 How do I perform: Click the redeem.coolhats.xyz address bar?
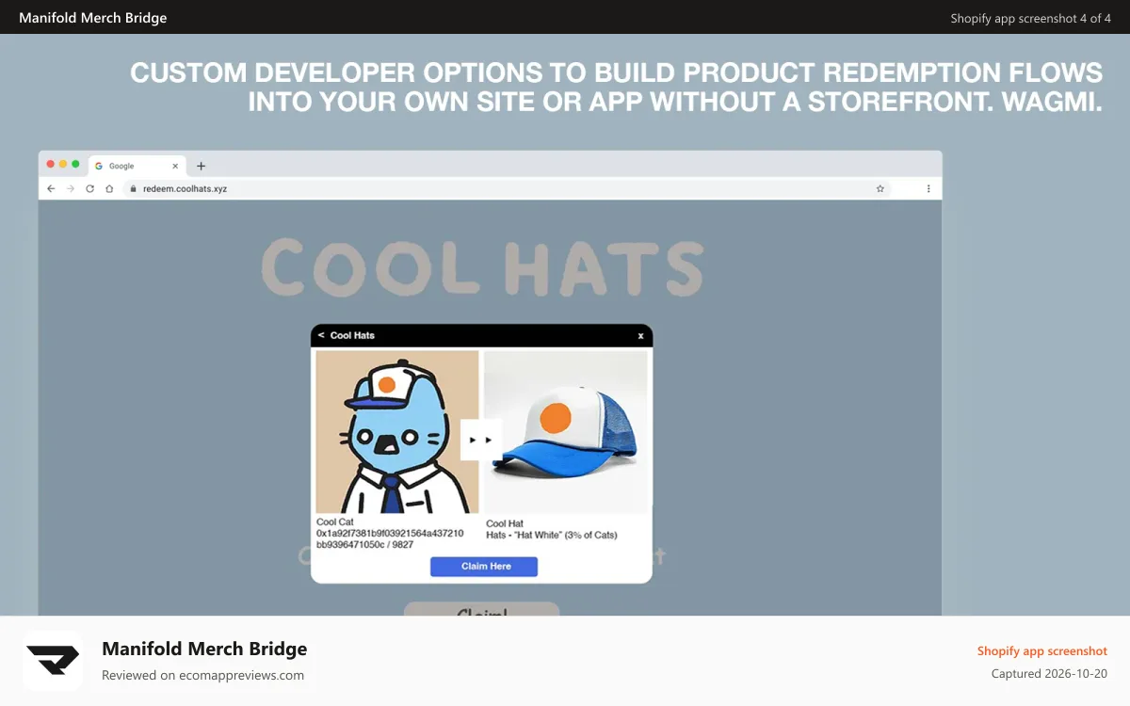tap(508, 188)
